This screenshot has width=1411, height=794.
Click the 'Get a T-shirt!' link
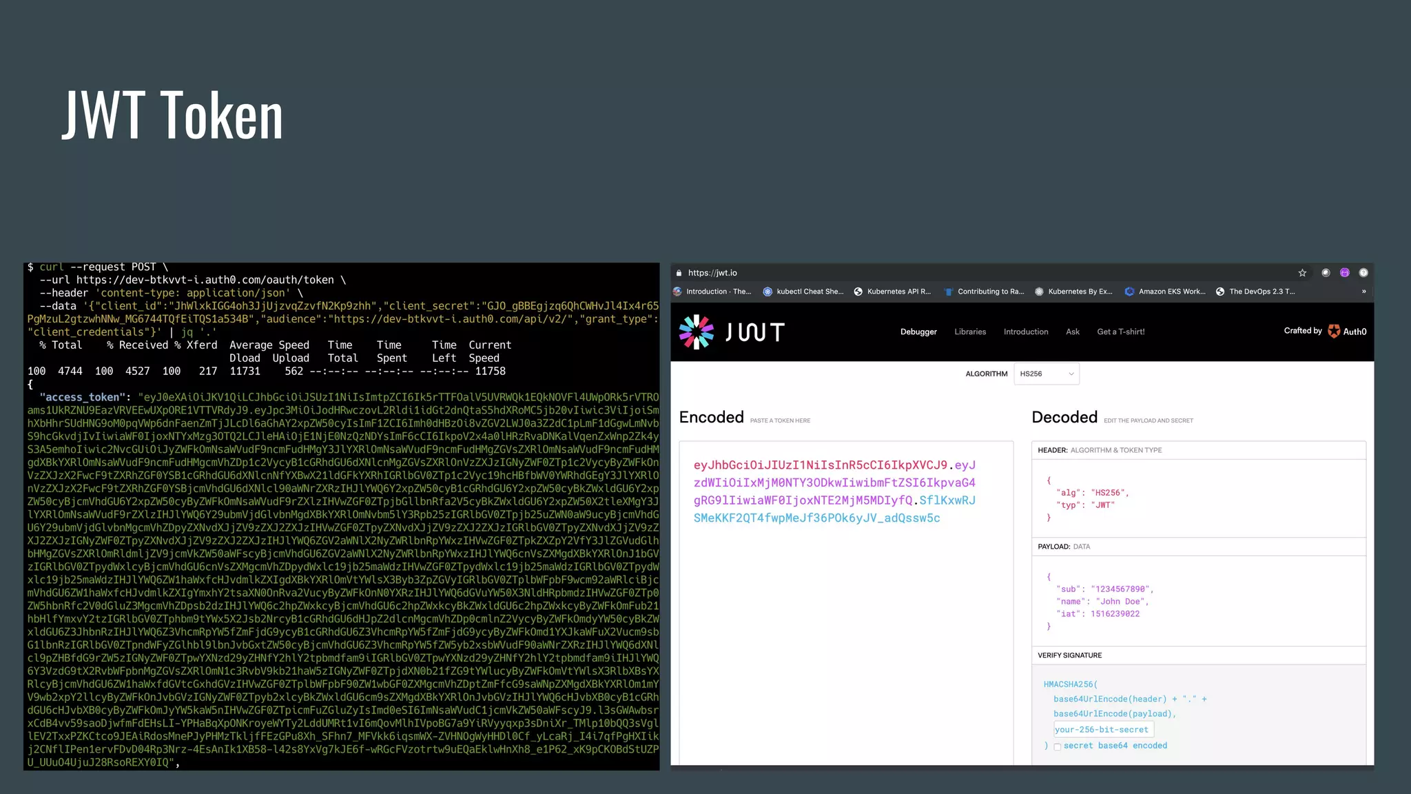[x=1121, y=332]
